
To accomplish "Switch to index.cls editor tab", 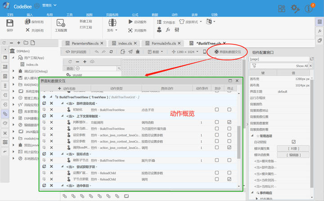I will tap(125, 43).
